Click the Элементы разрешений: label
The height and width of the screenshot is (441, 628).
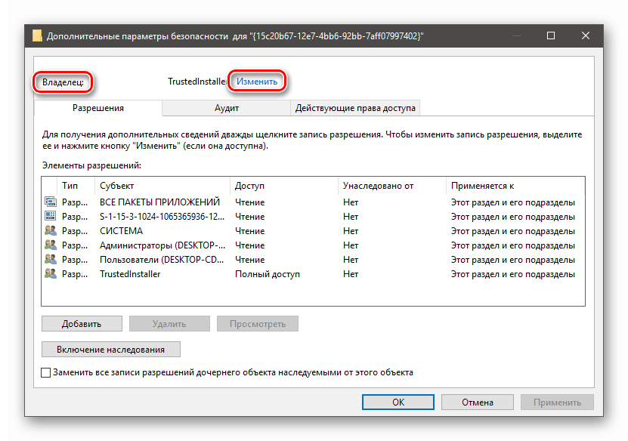[x=91, y=165]
